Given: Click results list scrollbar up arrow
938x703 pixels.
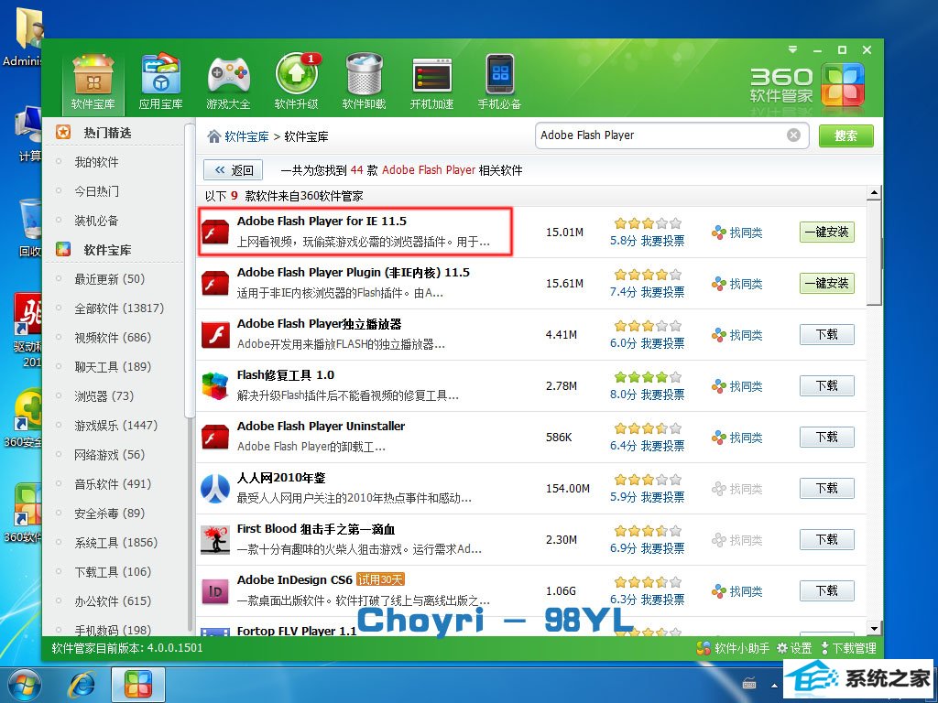Looking at the screenshot, I should [x=874, y=192].
